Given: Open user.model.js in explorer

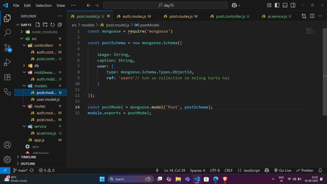Looking at the screenshot, I should click(x=41, y=99).
